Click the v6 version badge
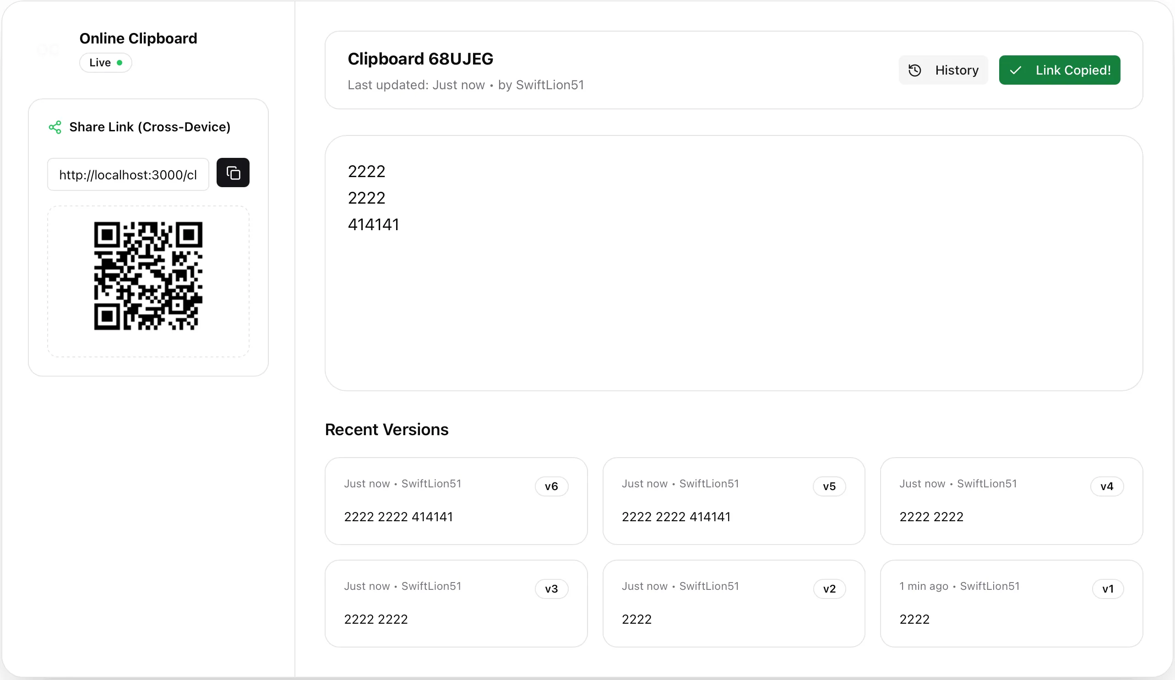Viewport: 1175px width, 680px height. pyautogui.click(x=551, y=486)
